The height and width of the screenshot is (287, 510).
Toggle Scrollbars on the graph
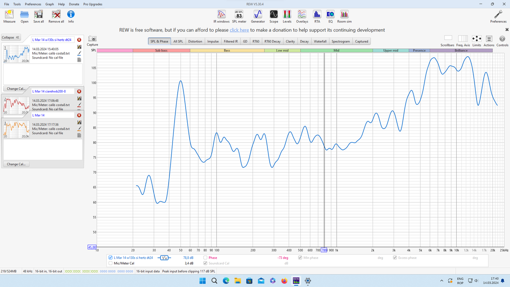point(448,41)
